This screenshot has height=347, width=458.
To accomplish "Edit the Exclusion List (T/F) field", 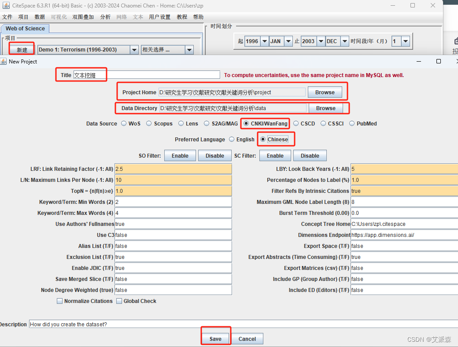I will click(x=173, y=257).
